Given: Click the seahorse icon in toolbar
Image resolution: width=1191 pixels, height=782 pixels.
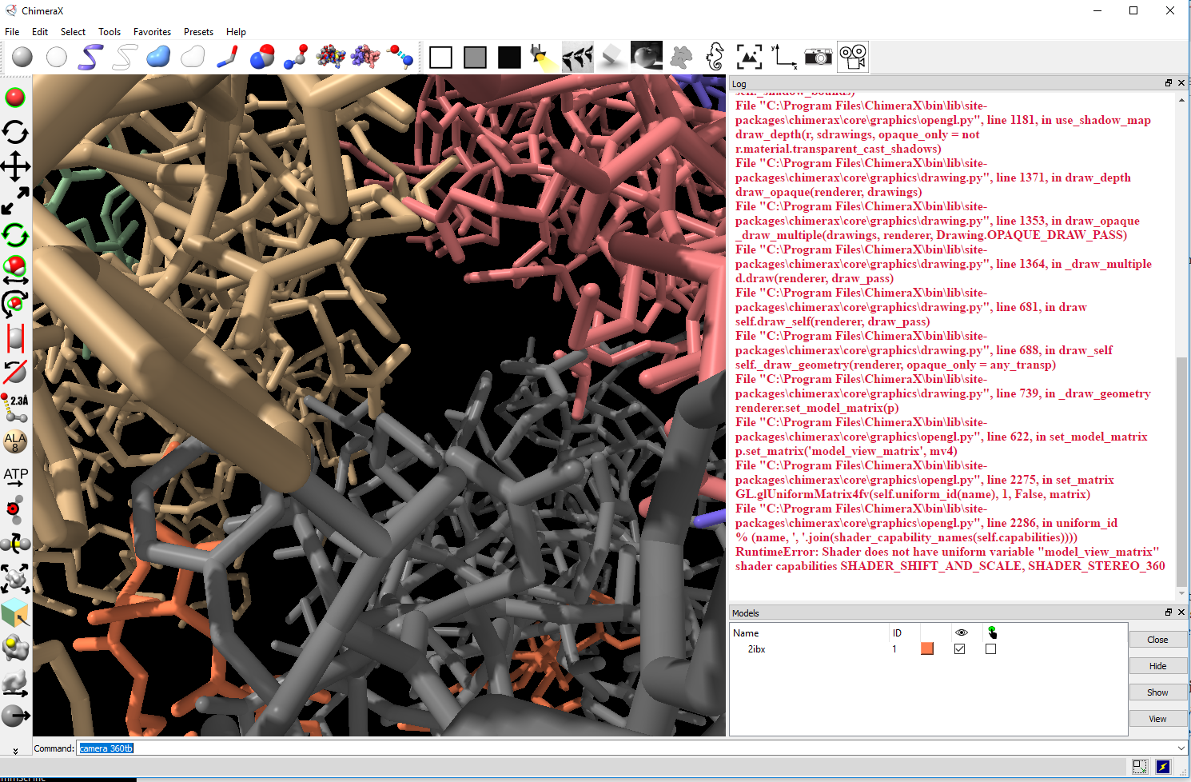Looking at the screenshot, I should coord(715,57).
